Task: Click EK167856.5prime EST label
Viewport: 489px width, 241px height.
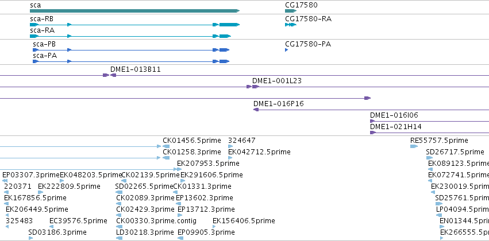Action: [35, 198]
